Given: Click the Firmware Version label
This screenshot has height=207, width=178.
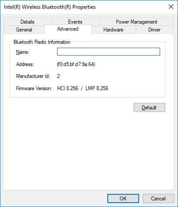Looking at the screenshot, I should [x=34, y=88].
